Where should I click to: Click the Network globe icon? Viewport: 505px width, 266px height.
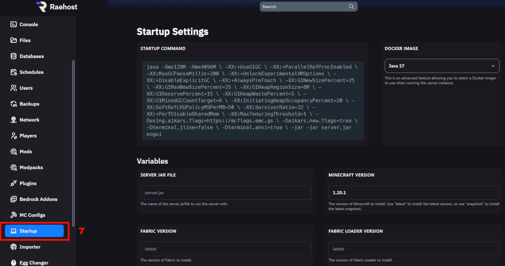coord(14,120)
